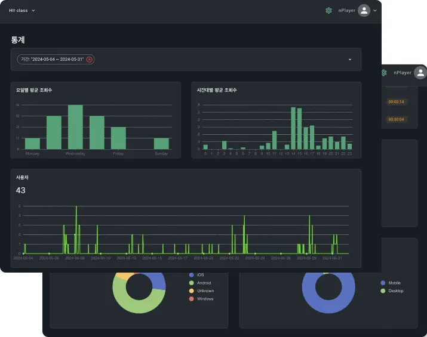Toggle the Android legend item
The height and width of the screenshot is (337, 427).
tap(200, 283)
